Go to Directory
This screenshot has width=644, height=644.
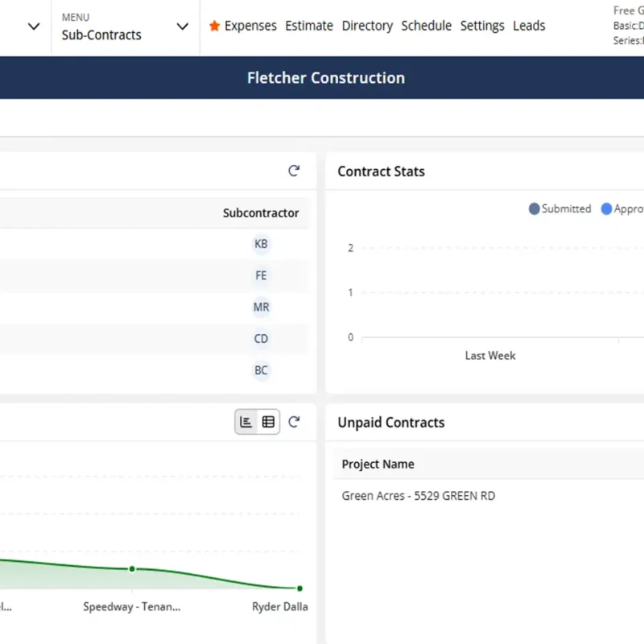[367, 26]
